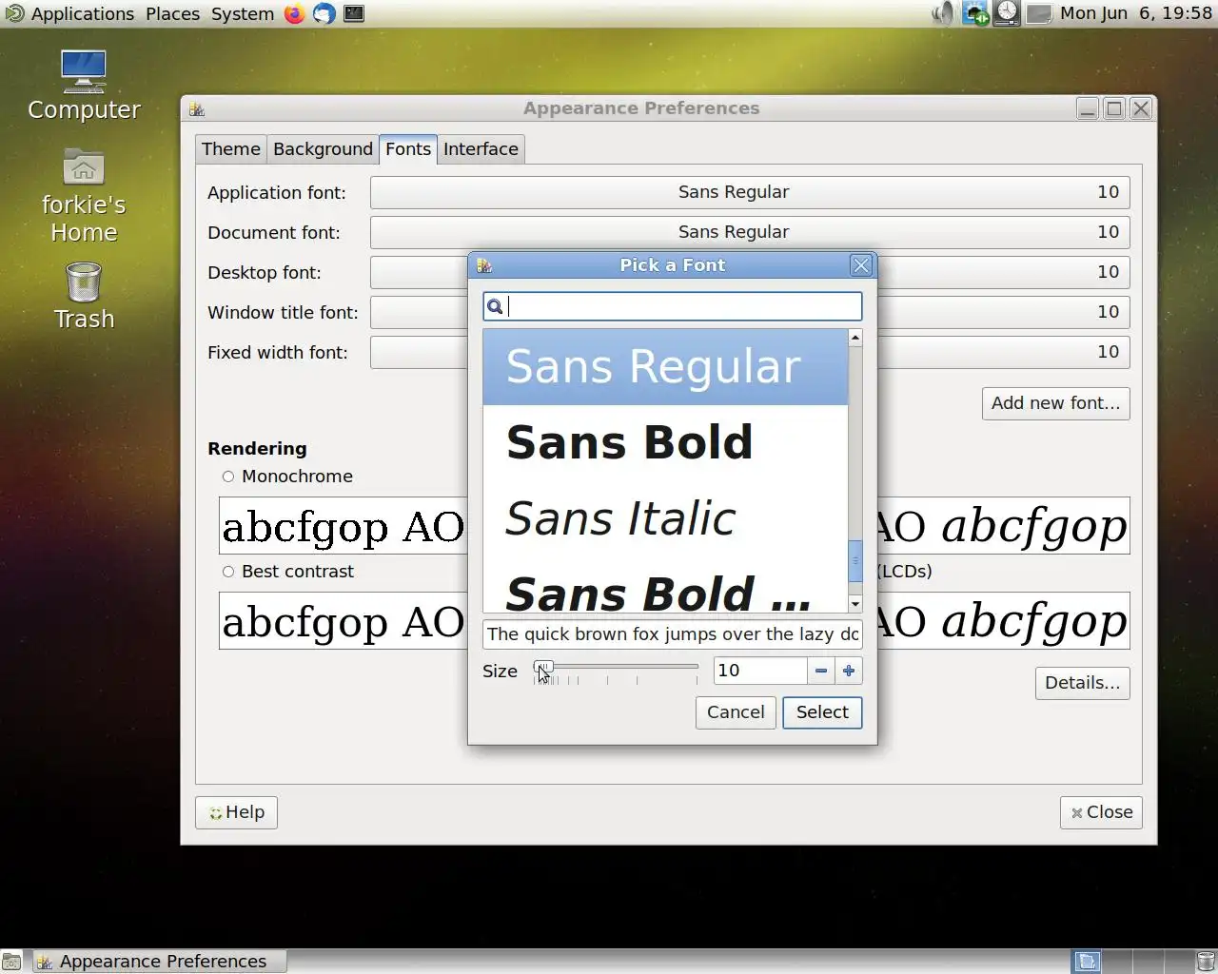Click the font Size slider handle
Image resolution: width=1218 pixels, height=974 pixels.
click(543, 667)
